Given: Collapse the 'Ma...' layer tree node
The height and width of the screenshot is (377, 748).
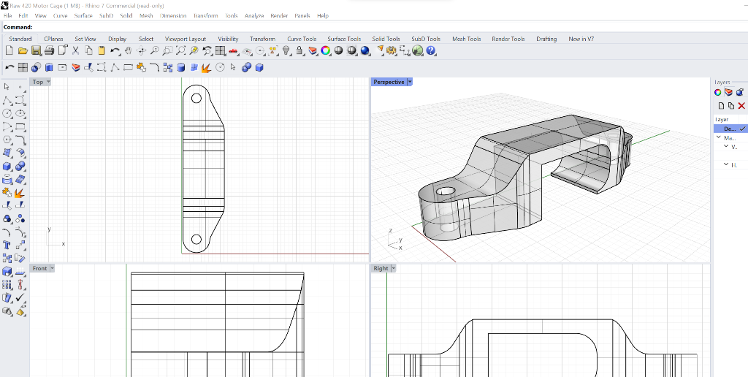Looking at the screenshot, I should point(718,137).
